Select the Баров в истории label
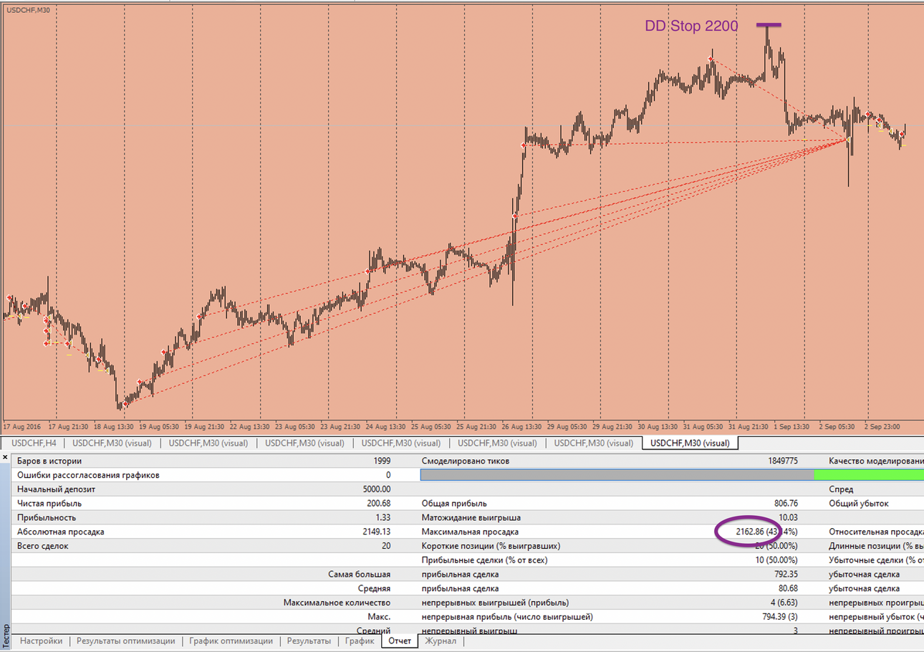This screenshot has height=652, width=924. 49,461
